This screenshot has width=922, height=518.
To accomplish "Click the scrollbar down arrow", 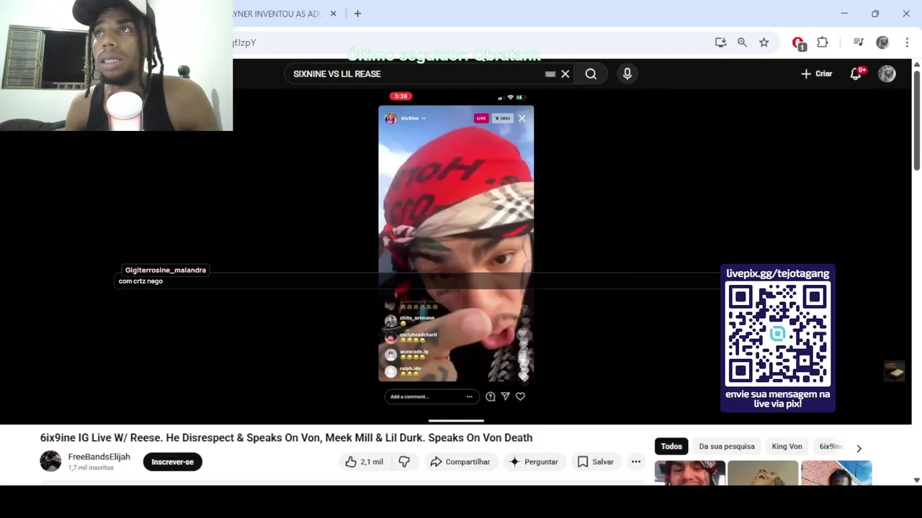I will pos(916,480).
